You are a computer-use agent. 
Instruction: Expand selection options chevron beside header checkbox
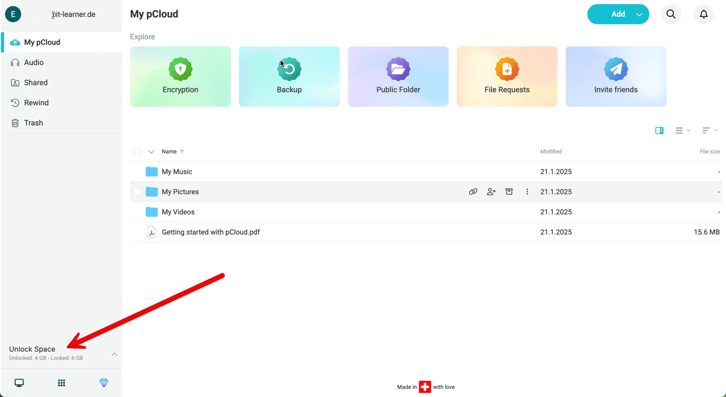(x=151, y=152)
